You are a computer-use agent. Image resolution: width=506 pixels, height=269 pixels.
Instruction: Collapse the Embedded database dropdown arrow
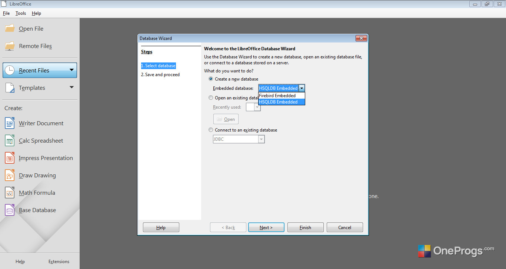(x=302, y=88)
